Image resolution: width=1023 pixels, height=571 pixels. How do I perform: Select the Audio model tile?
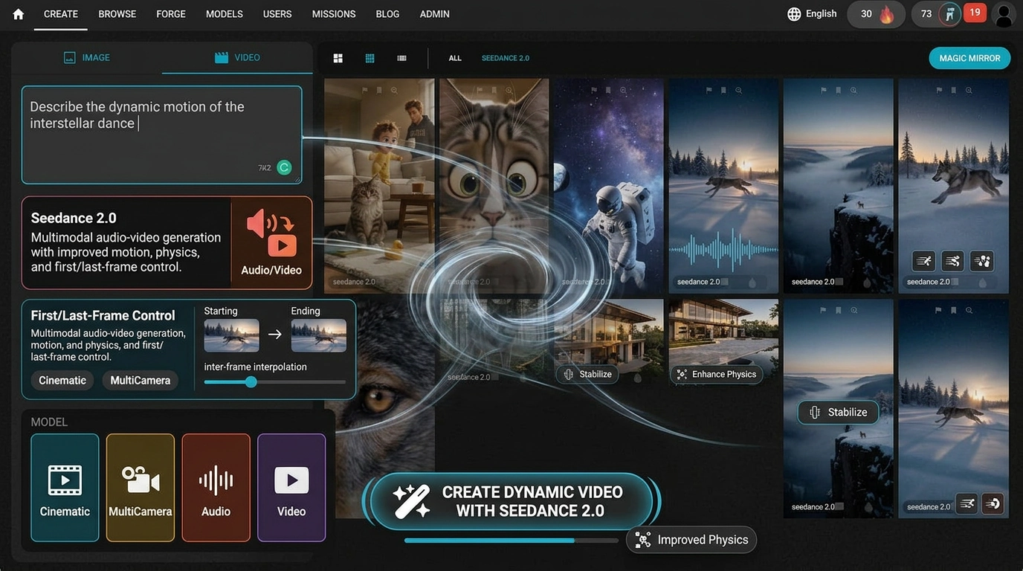point(216,488)
